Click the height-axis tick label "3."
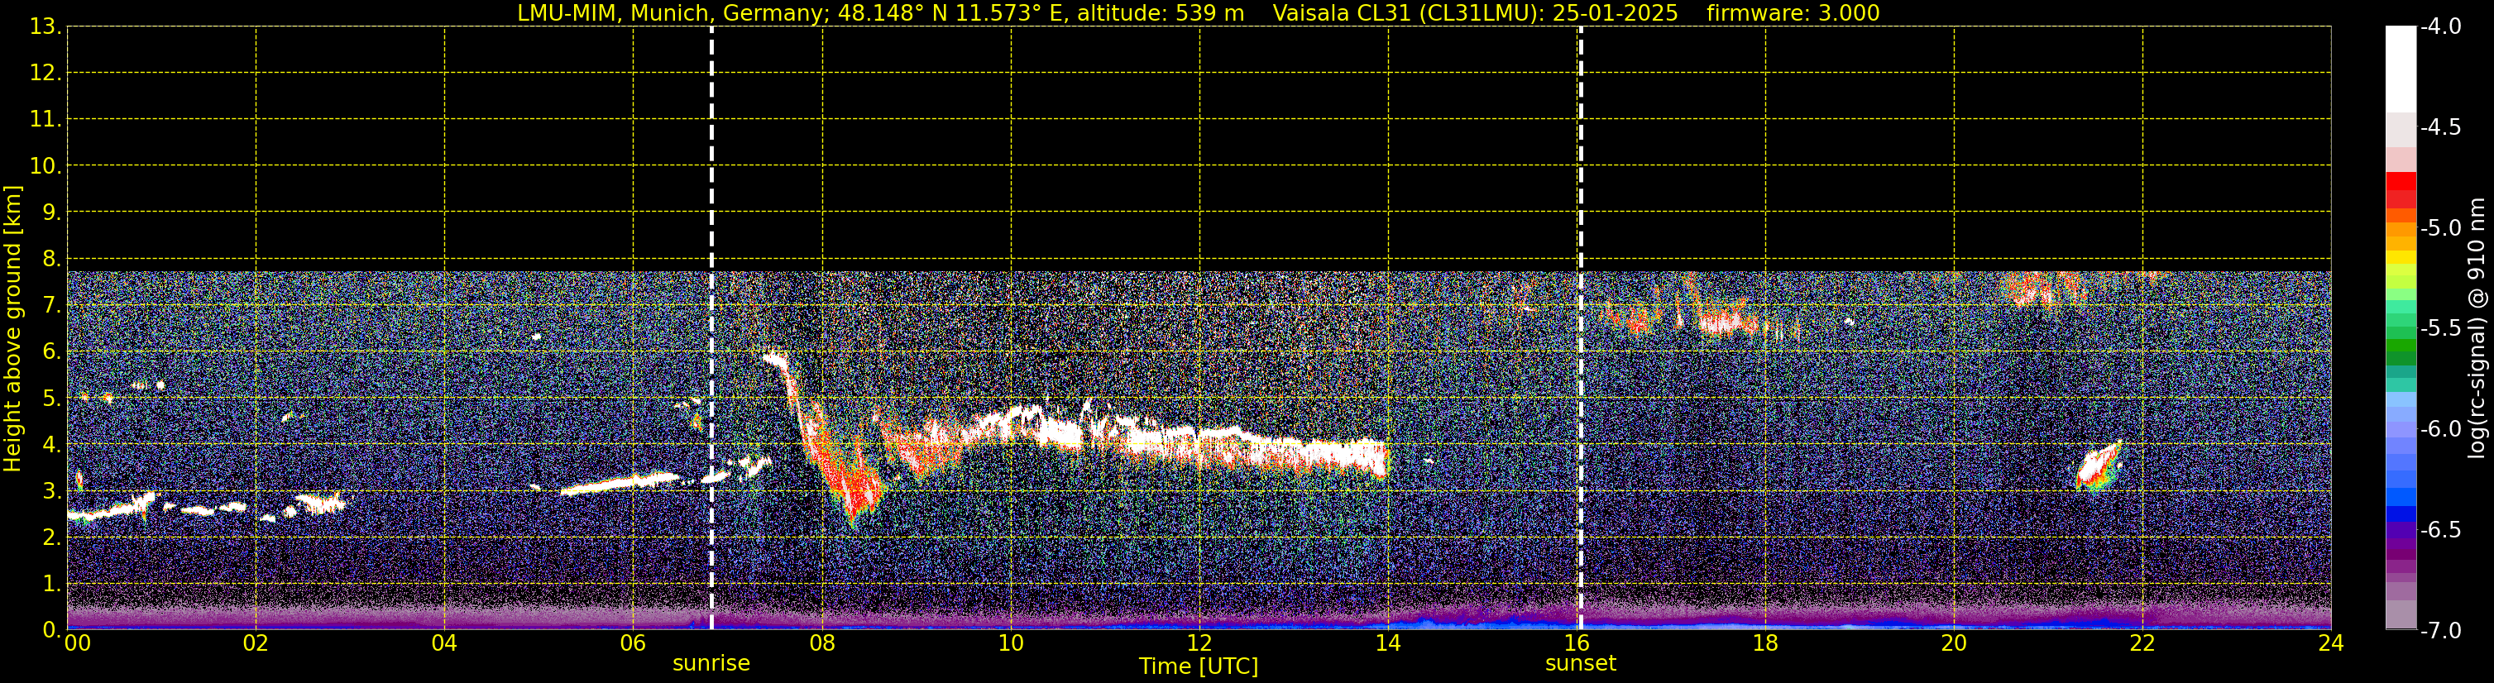 click(x=52, y=491)
